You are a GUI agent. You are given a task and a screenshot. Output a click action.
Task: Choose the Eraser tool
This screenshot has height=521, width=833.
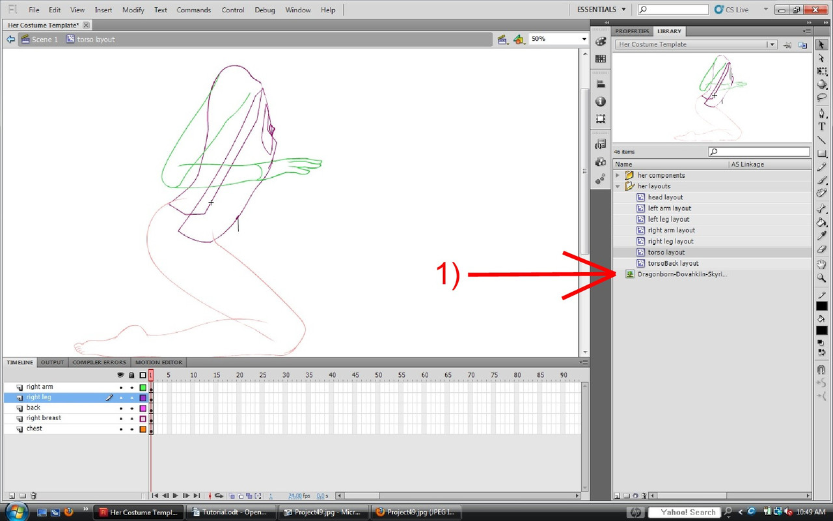(x=822, y=249)
